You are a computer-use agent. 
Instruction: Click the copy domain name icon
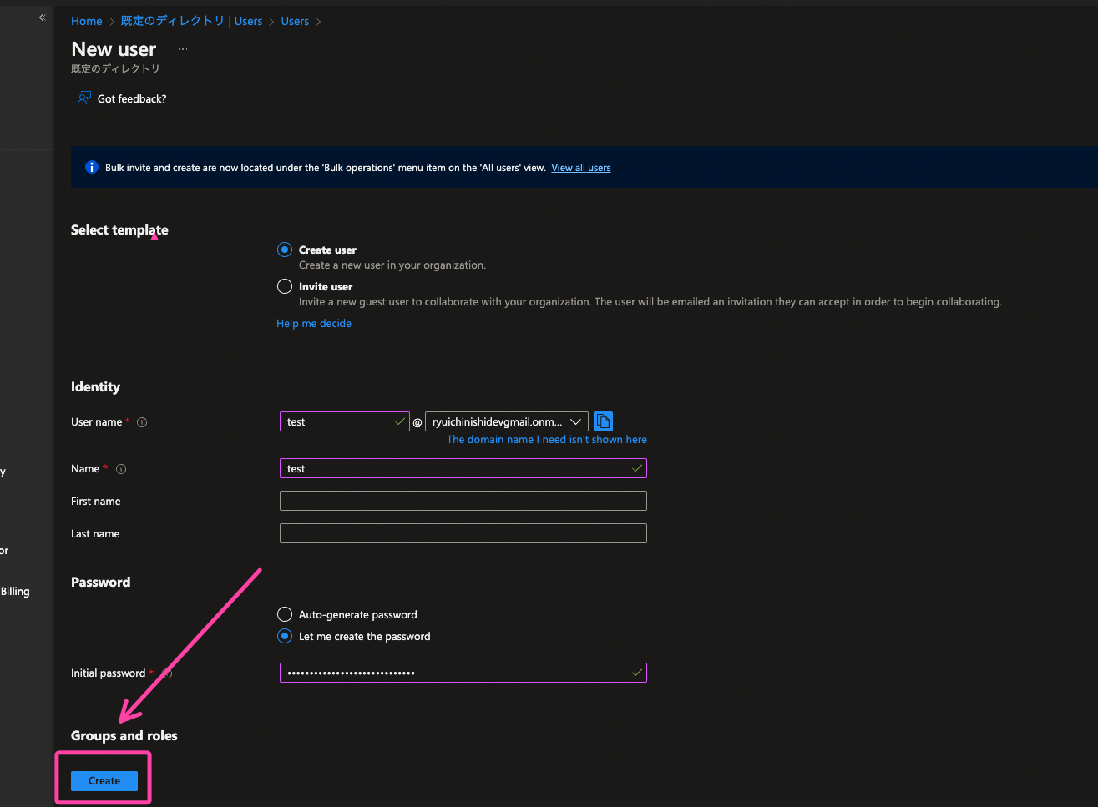(603, 421)
